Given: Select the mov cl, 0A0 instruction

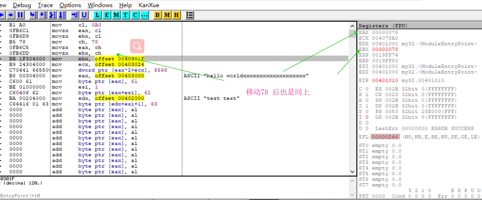Looking at the screenshot, I should point(76,25).
